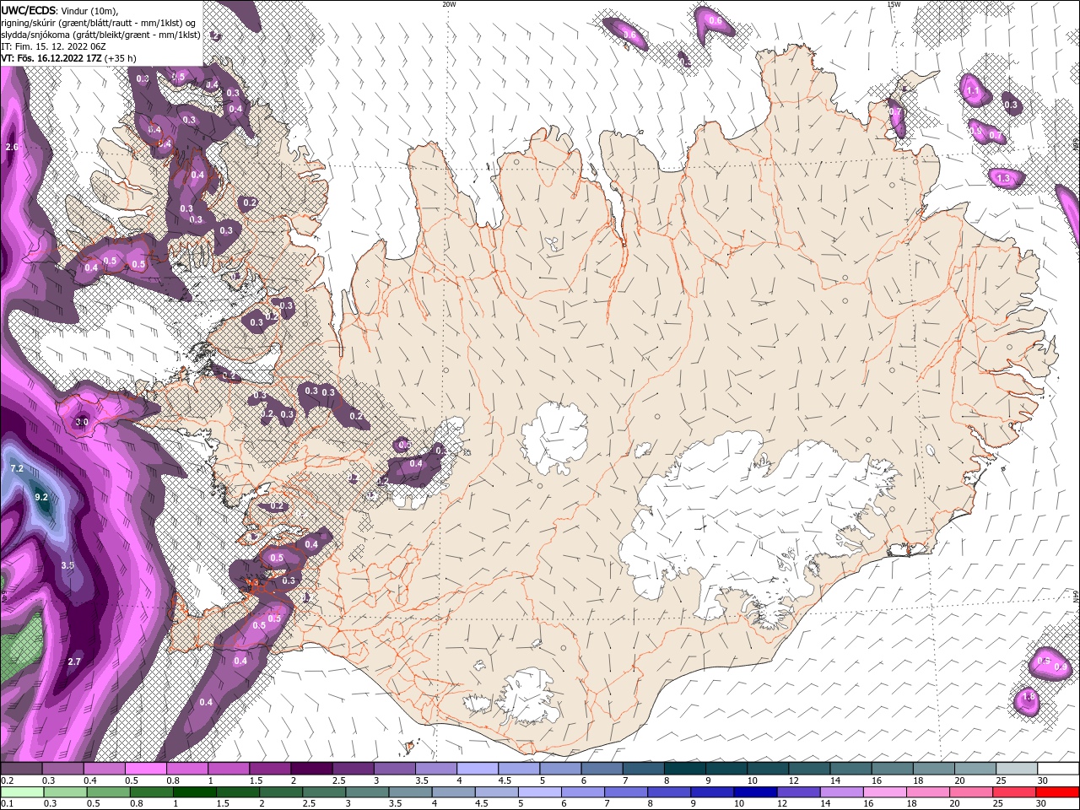This screenshot has width=1080, height=810.
Task: Click the 2.7 precipitation value label
Action: tap(74, 662)
